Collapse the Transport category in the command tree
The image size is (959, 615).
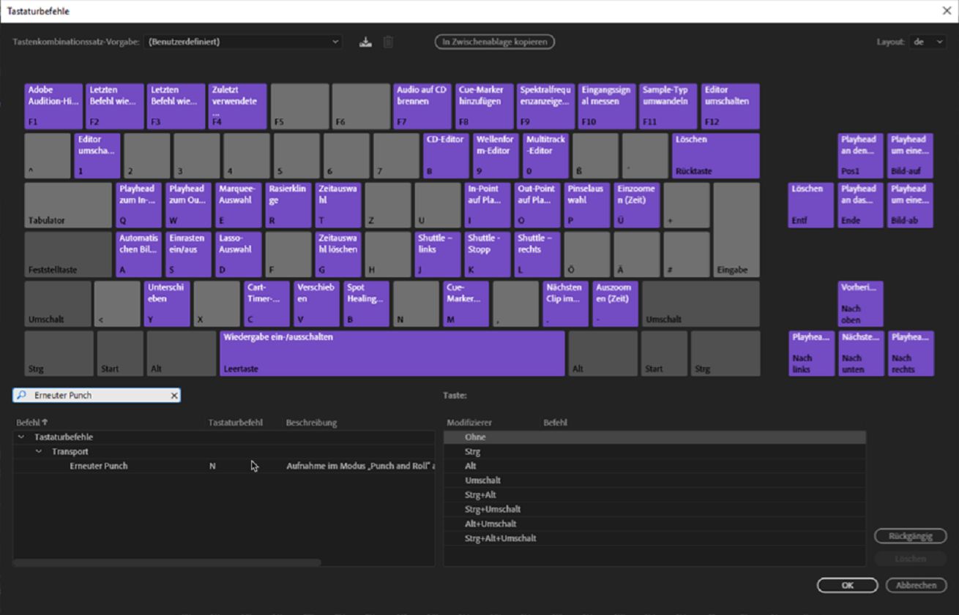click(38, 451)
